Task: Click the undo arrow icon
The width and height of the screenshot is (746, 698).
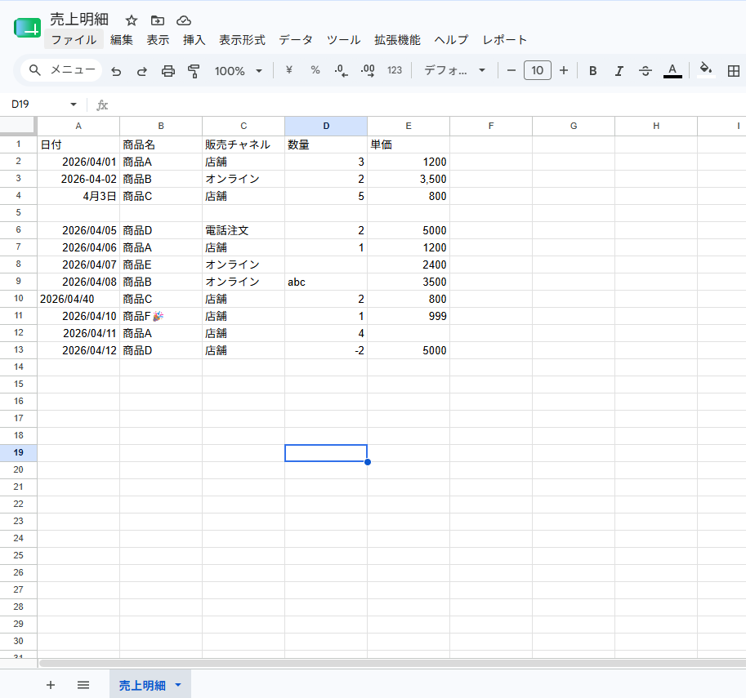Action: point(116,71)
